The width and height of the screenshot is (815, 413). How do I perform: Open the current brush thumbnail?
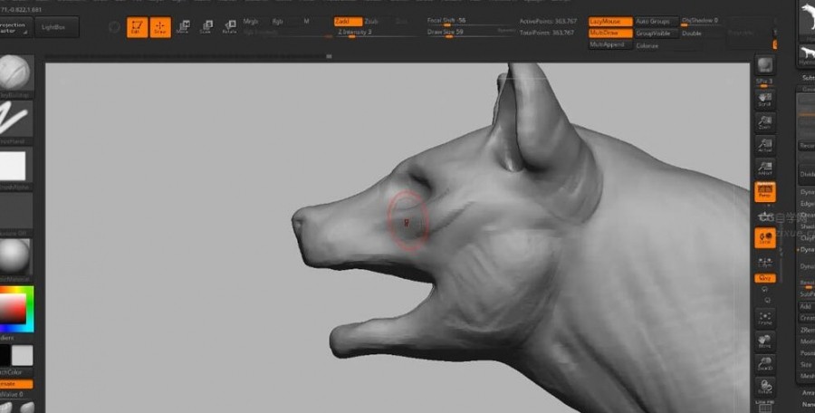(15, 72)
